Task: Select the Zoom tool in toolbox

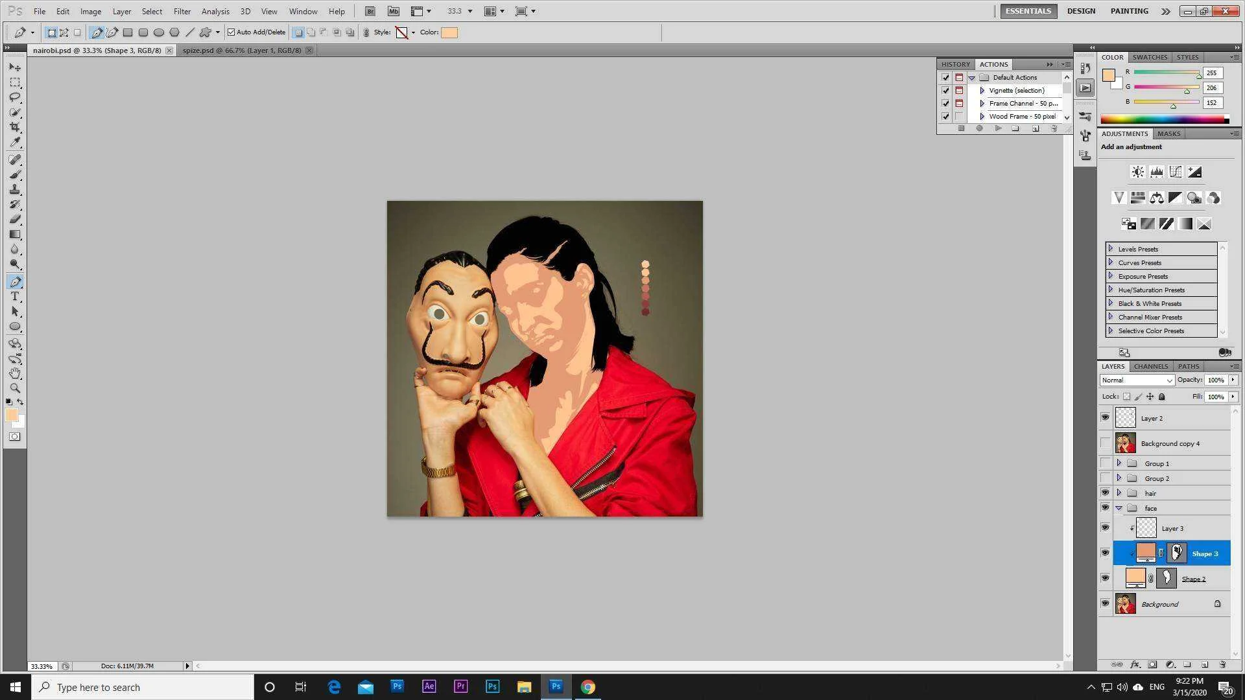Action: (15, 388)
